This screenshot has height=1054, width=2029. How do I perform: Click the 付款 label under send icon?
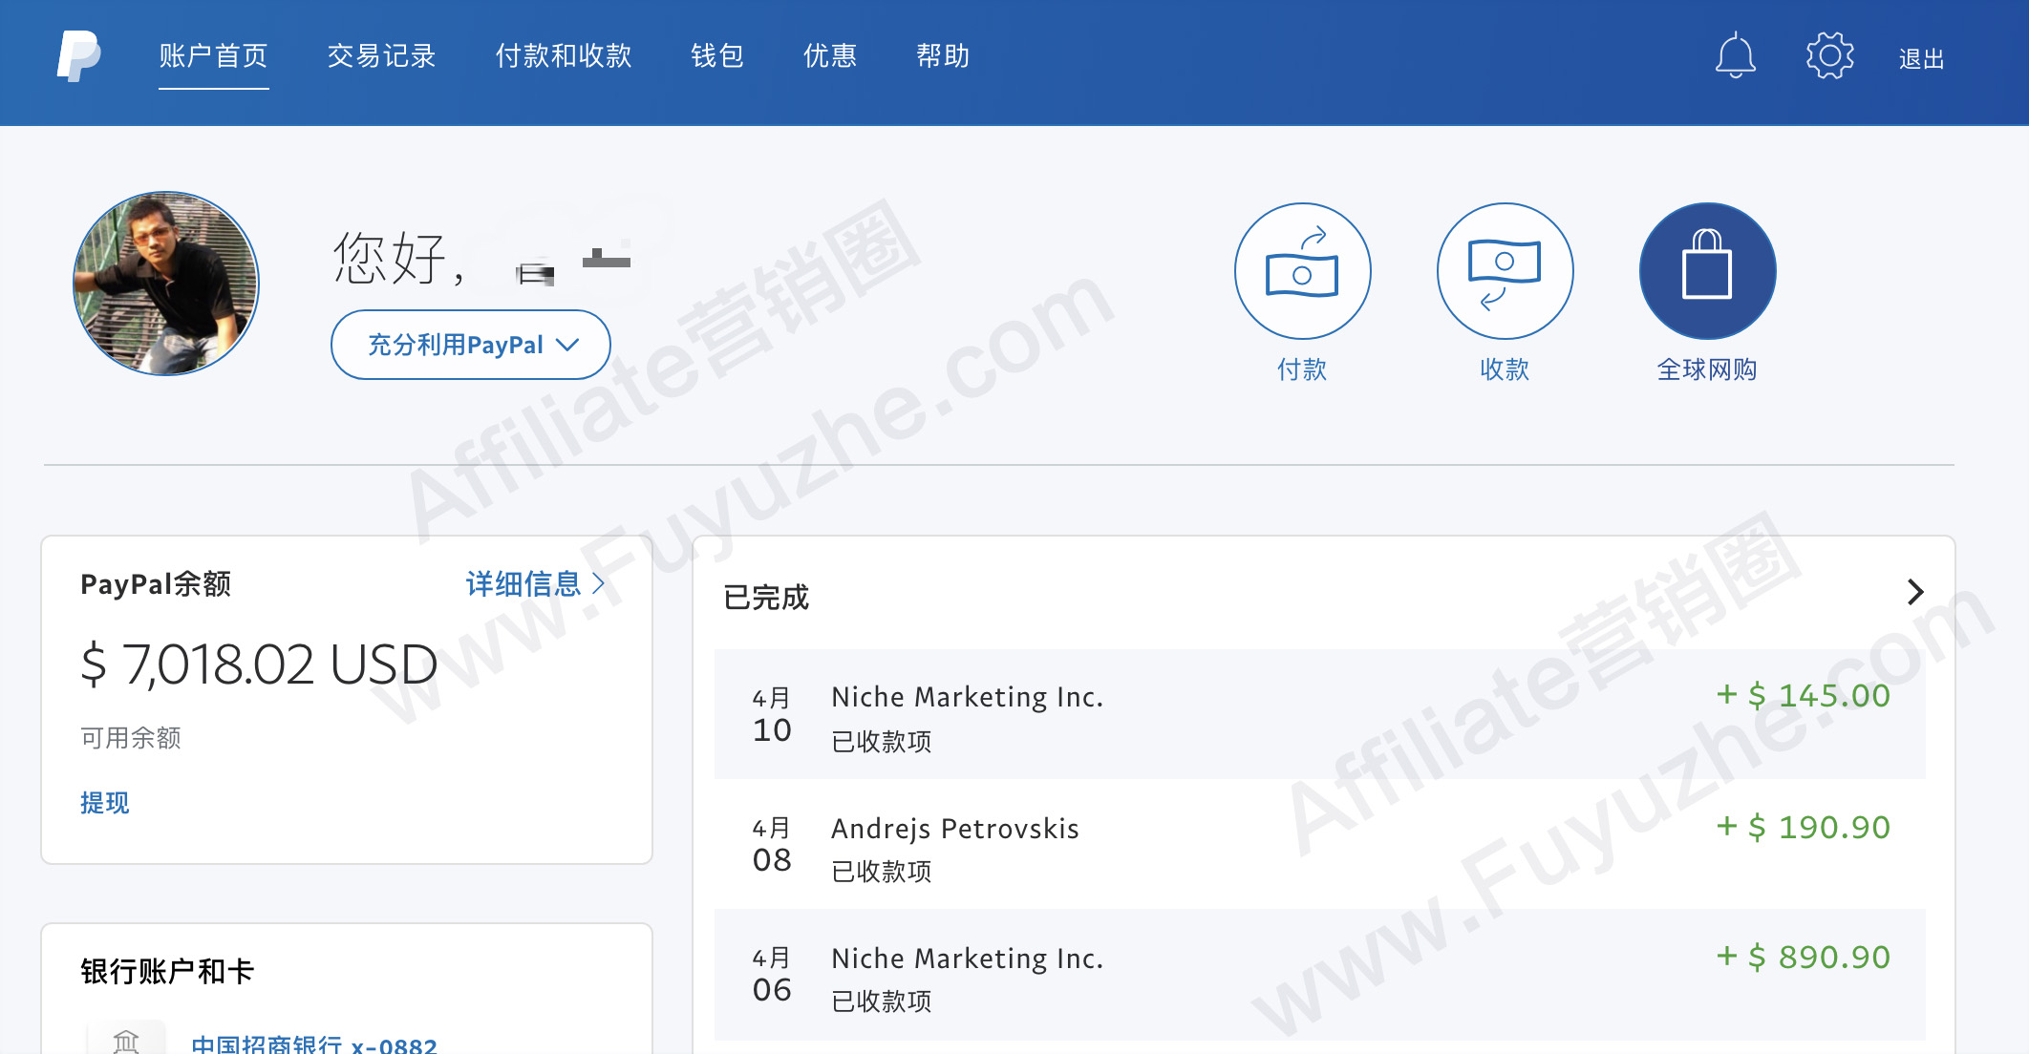(1302, 369)
